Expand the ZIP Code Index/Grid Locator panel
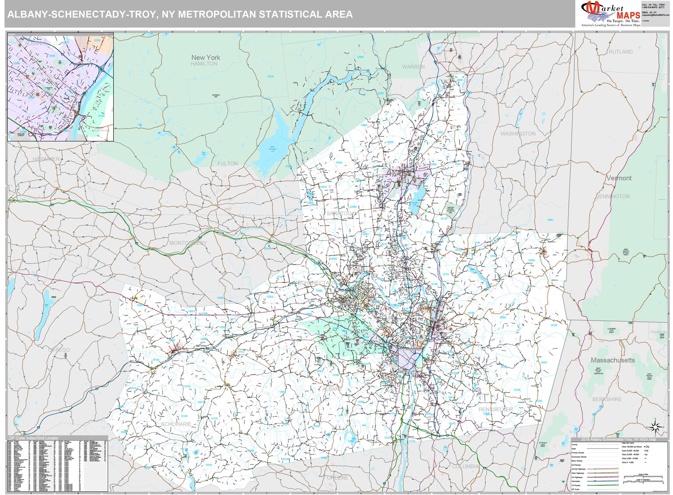This screenshot has width=673, height=495. (x=34, y=437)
